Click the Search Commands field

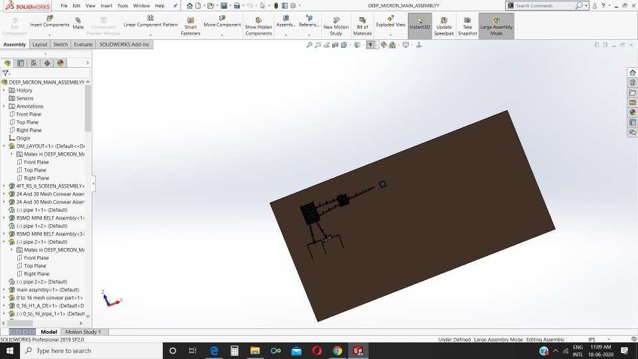[x=544, y=6]
